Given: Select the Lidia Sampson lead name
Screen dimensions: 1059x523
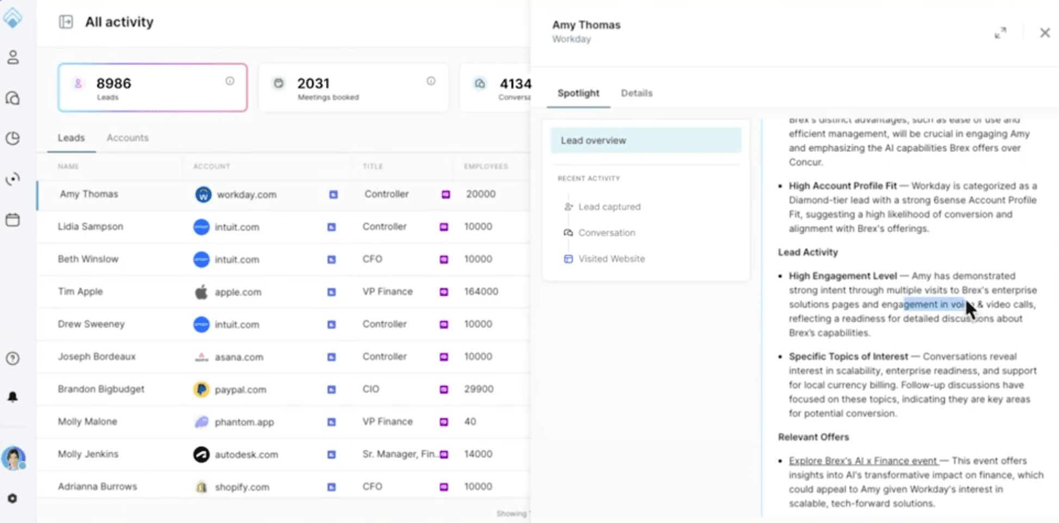Looking at the screenshot, I should coord(90,226).
